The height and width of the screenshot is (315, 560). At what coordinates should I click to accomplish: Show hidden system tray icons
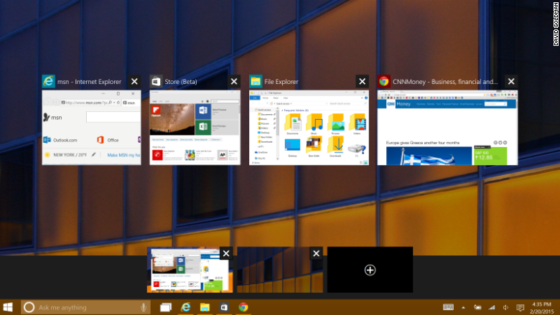463,308
